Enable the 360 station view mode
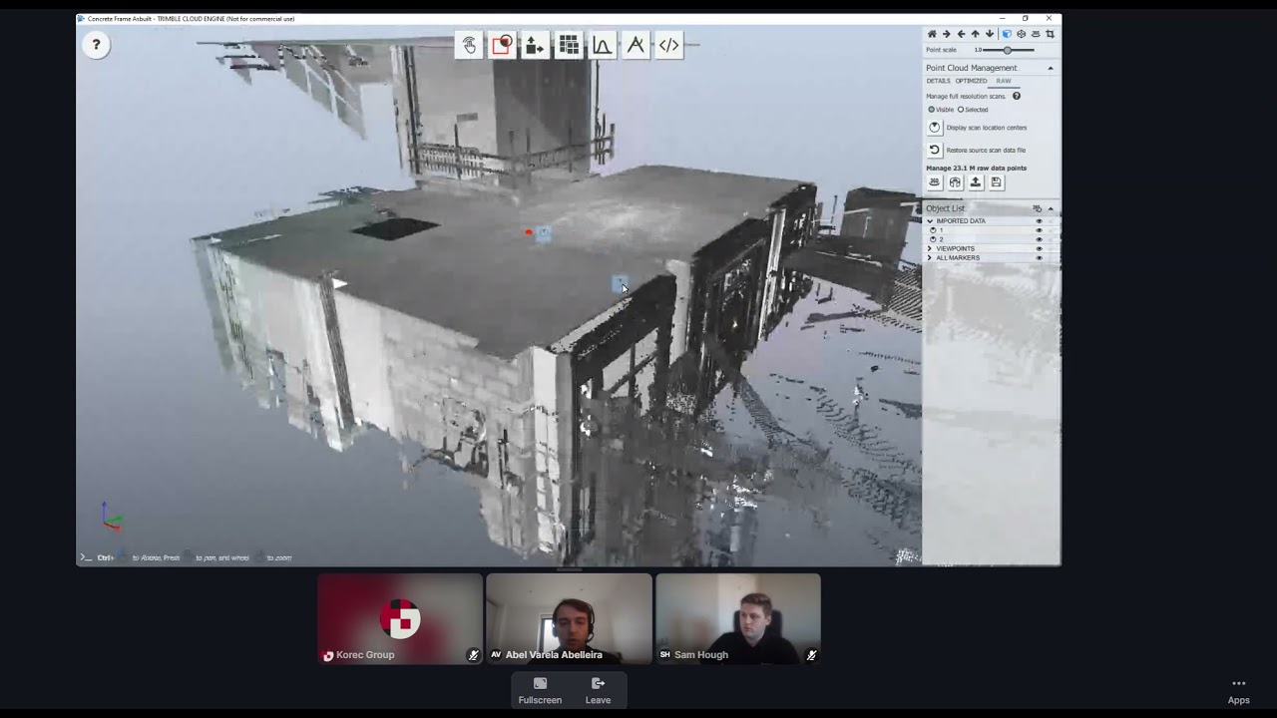Image resolution: width=1277 pixels, height=718 pixels. (1036, 34)
